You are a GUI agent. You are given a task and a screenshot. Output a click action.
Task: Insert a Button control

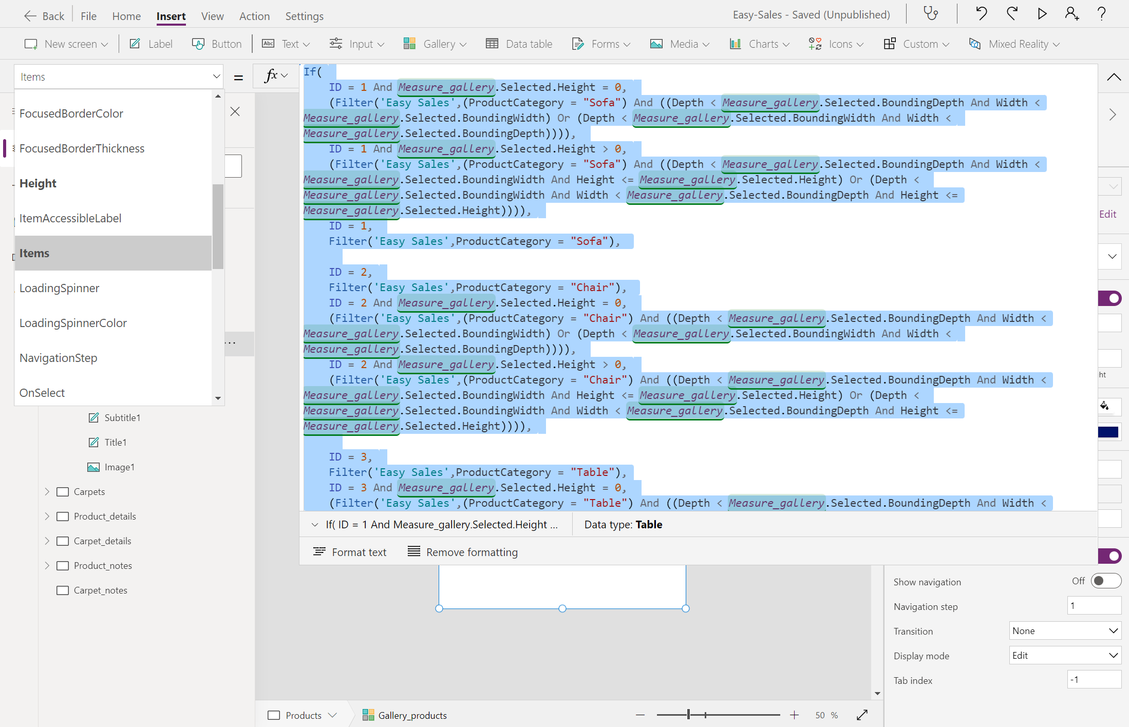coord(217,44)
